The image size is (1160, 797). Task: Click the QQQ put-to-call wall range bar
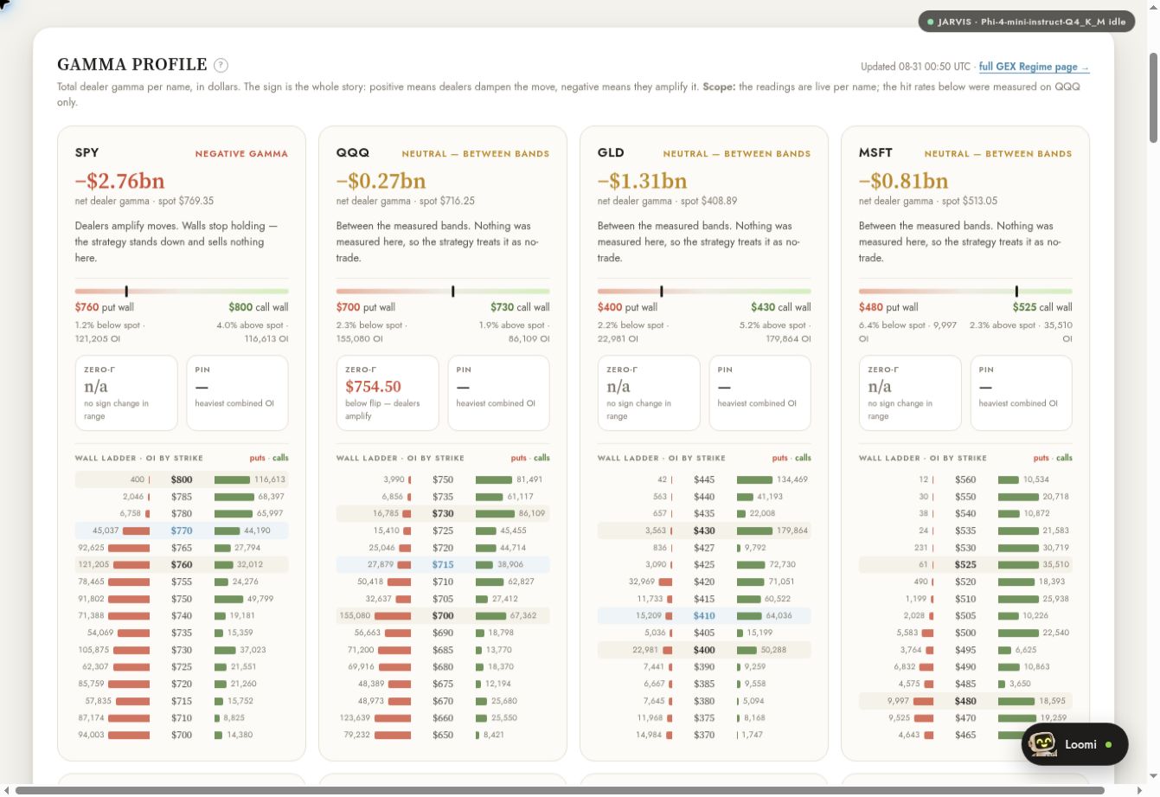point(443,292)
